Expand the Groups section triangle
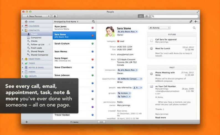 (x=23, y=76)
